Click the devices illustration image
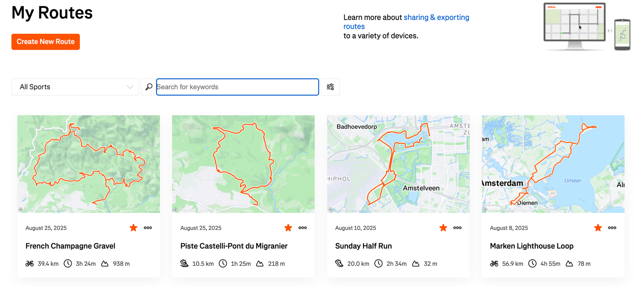 (x=587, y=26)
